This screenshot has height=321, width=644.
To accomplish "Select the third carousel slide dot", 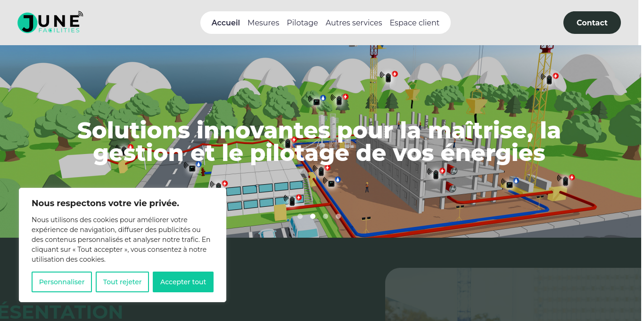I will coord(325,217).
